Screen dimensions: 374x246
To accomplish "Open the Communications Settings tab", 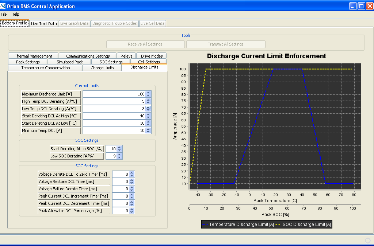I will click(x=88, y=56).
